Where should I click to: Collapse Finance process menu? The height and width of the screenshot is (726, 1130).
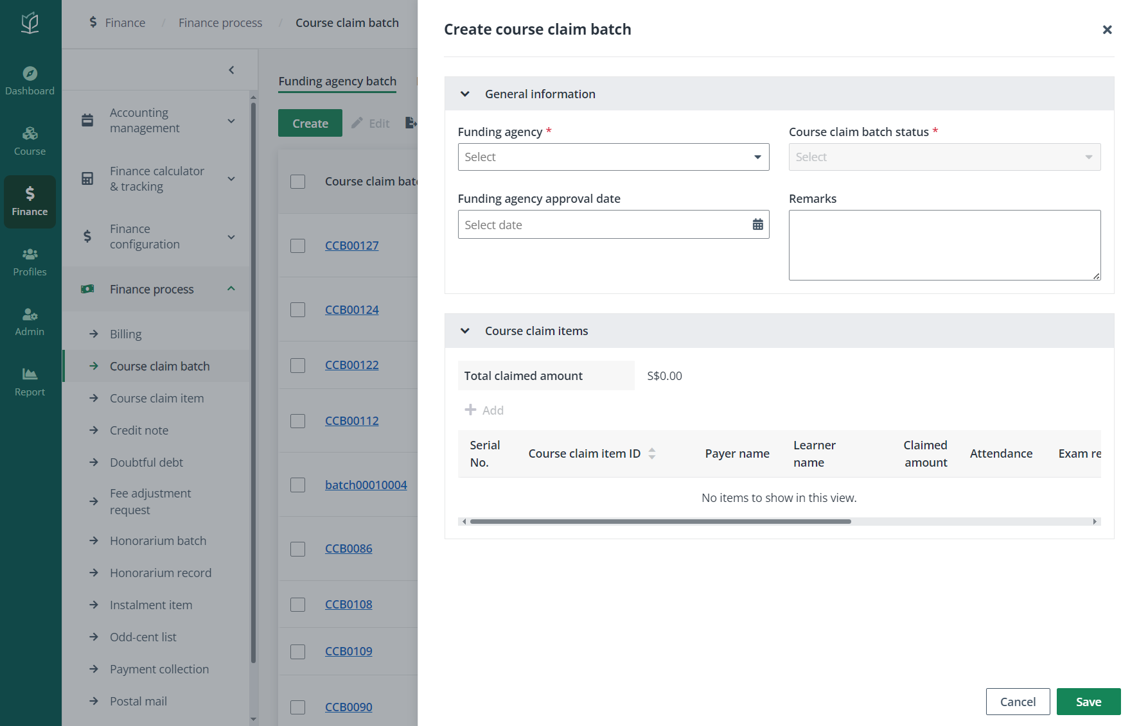(231, 289)
